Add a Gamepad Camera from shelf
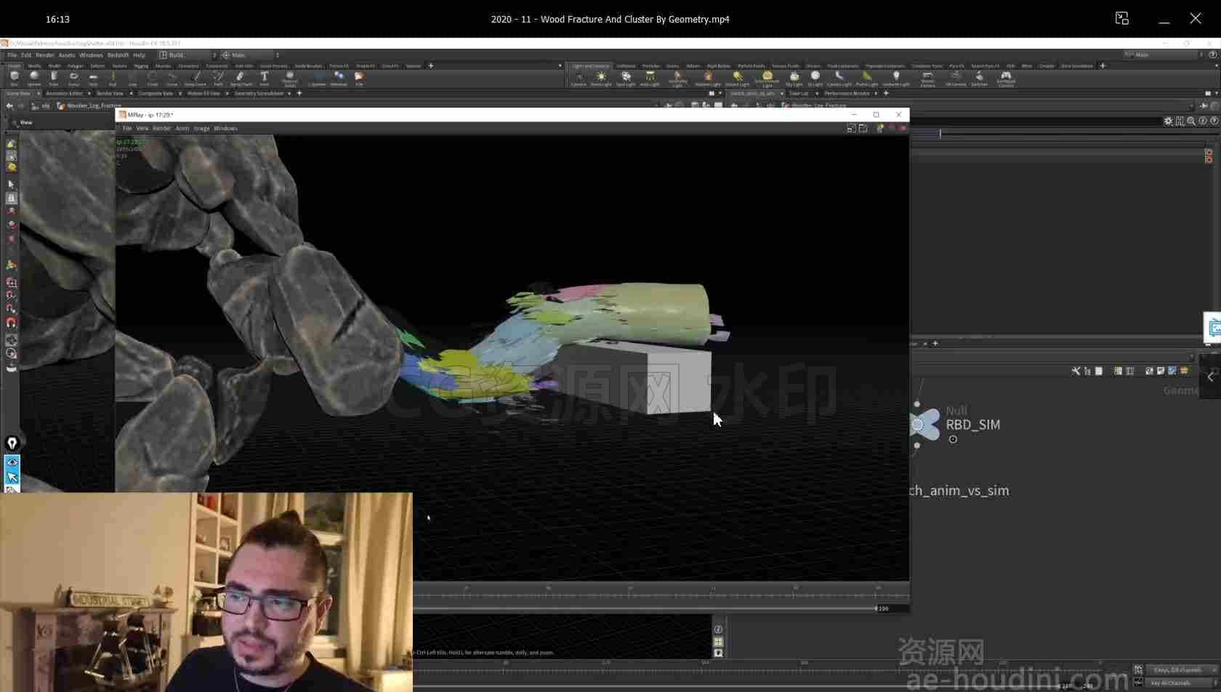Screen dimensions: 1221x692 tap(1006, 79)
